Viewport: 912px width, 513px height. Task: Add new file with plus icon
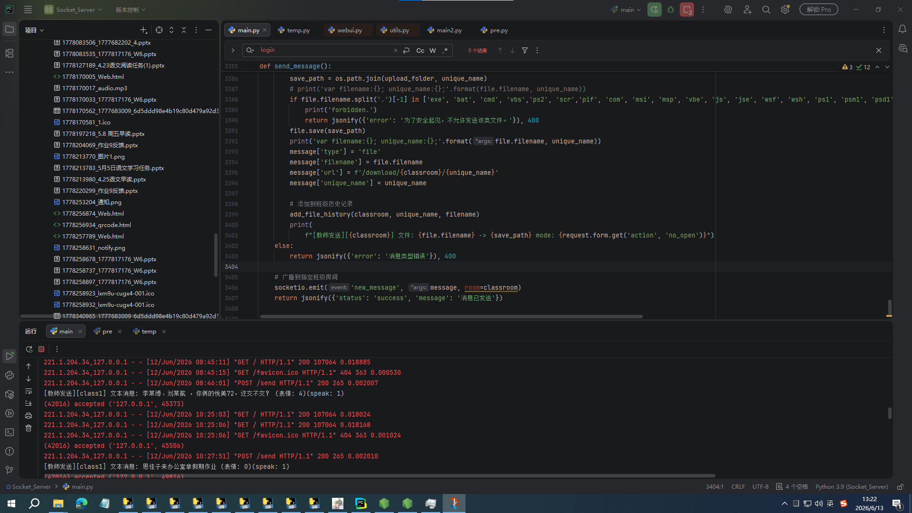click(x=143, y=30)
